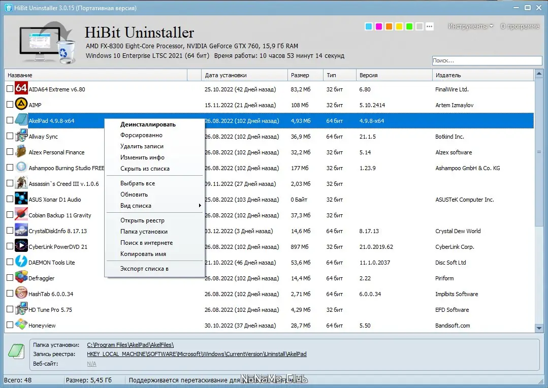
Task: Check the AIDA64 Extreme checkbox
Action: pyautogui.click(x=10, y=89)
